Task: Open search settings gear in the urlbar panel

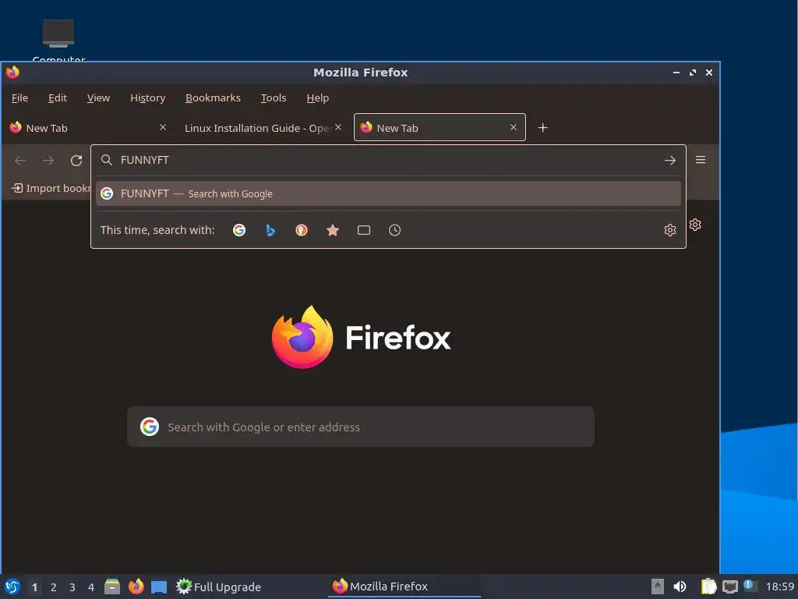Action: [x=669, y=230]
